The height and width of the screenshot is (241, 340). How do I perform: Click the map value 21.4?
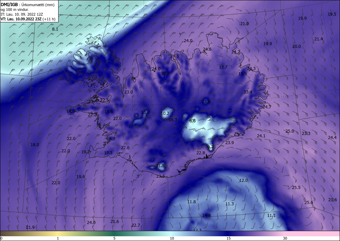(319, 39)
